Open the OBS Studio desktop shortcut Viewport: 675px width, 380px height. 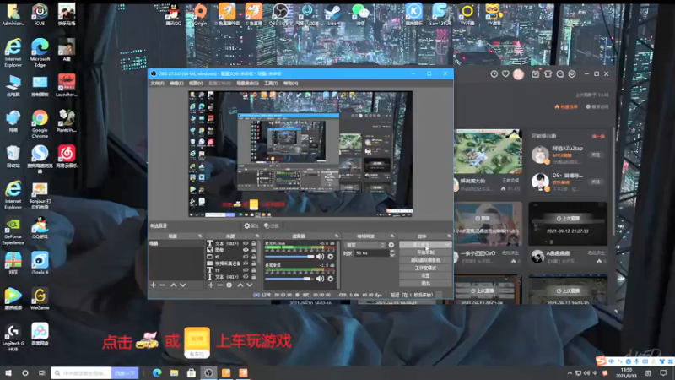[280, 14]
